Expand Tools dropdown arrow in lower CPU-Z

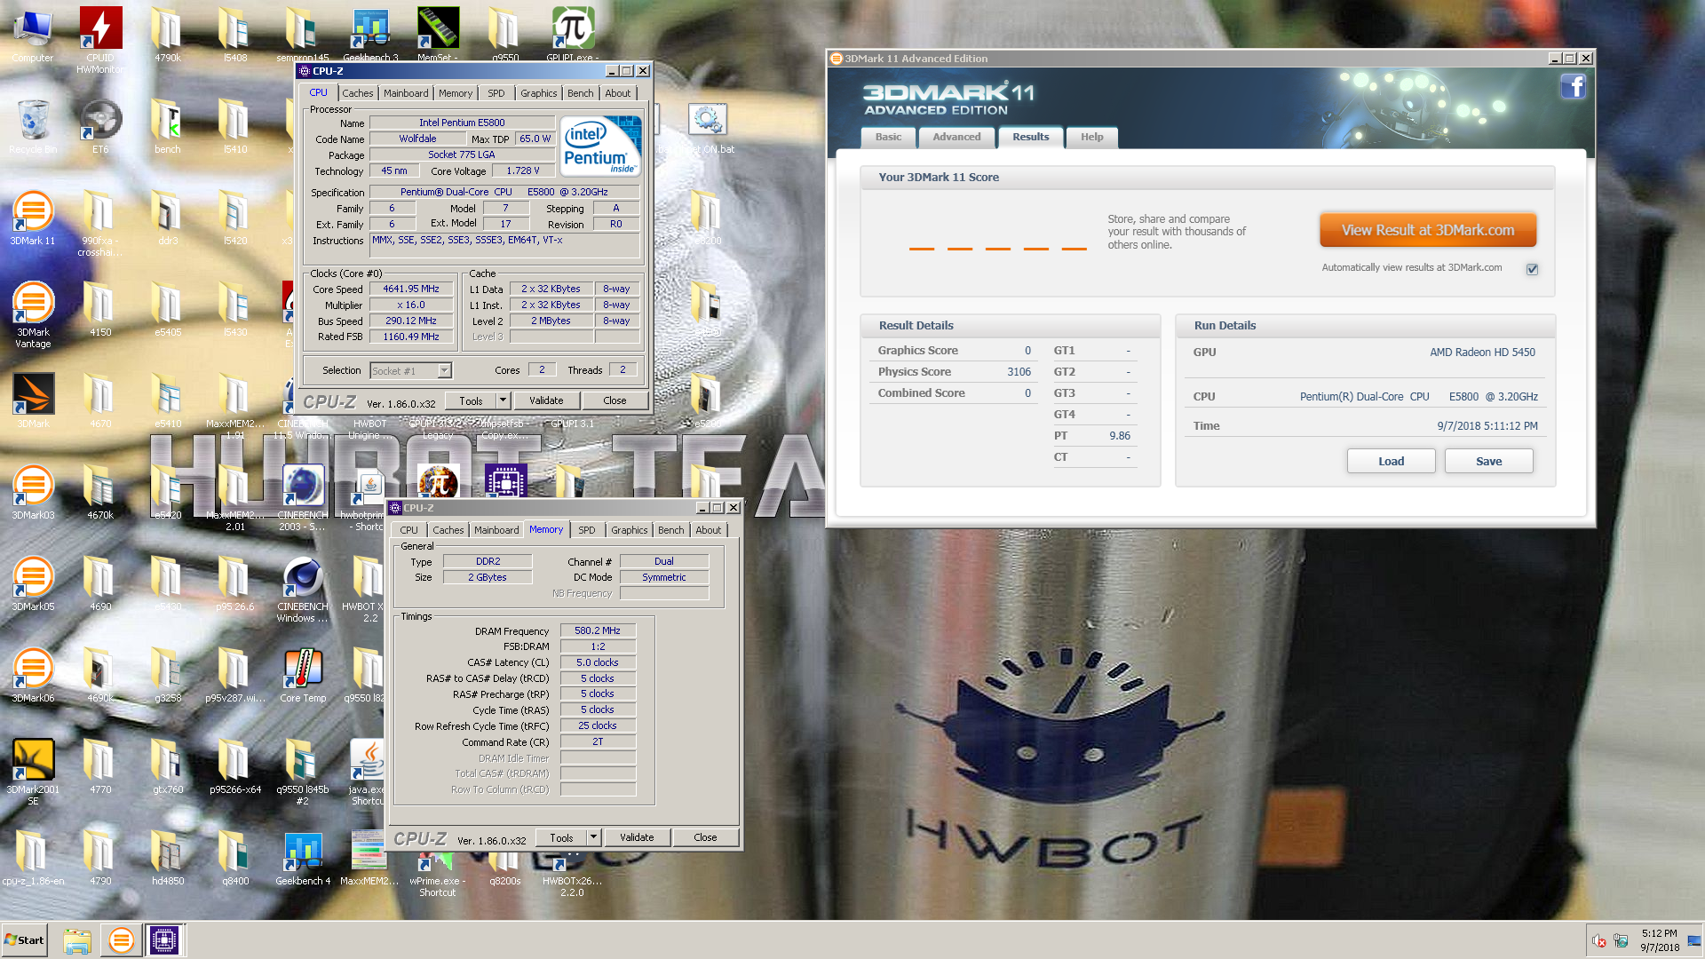click(x=593, y=837)
